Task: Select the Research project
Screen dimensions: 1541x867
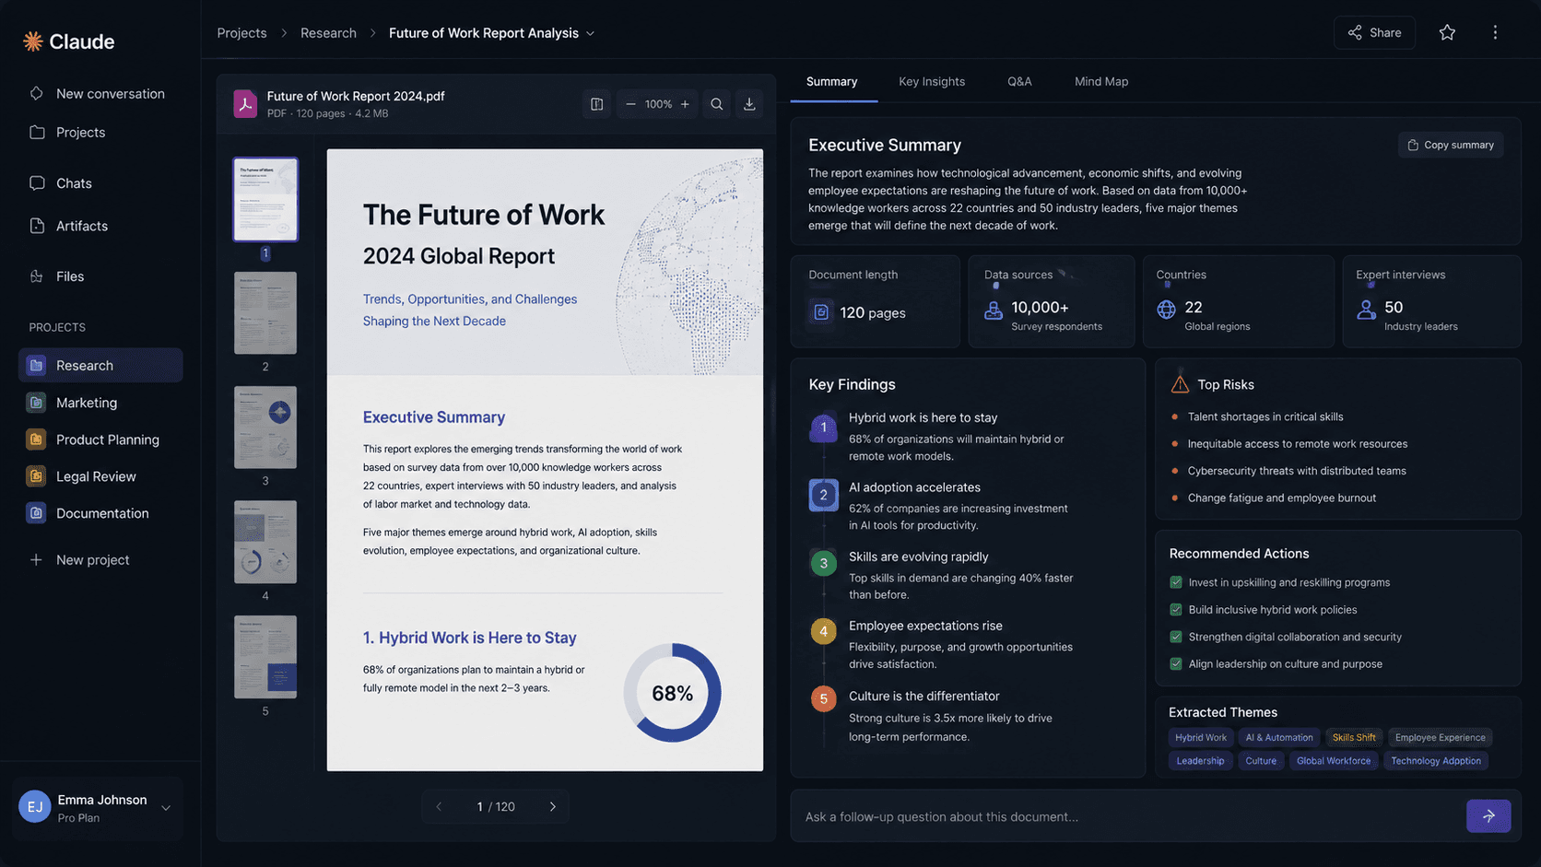Action: 100,366
